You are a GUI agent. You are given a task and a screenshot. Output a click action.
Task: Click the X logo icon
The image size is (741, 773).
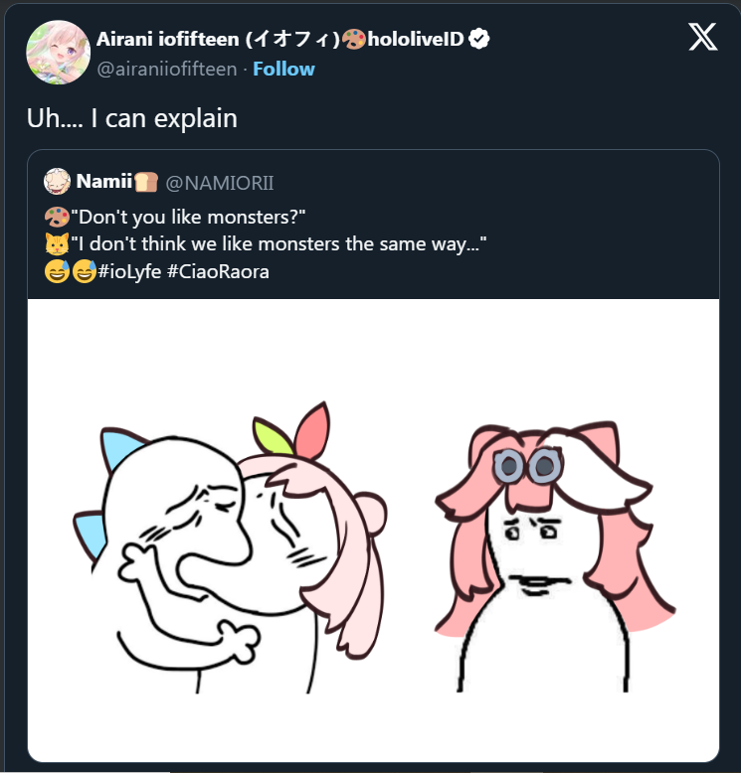click(702, 37)
